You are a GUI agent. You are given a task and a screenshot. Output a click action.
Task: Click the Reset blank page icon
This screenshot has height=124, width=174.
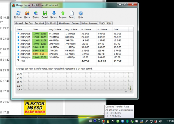72,14
